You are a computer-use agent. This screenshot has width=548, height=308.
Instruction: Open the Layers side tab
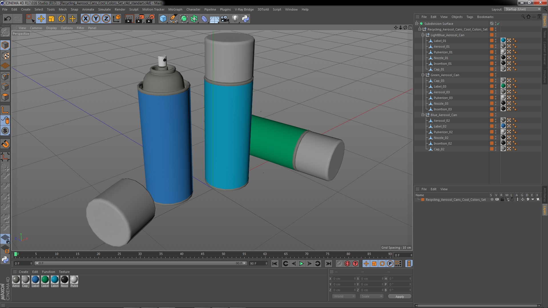tap(545, 210)
